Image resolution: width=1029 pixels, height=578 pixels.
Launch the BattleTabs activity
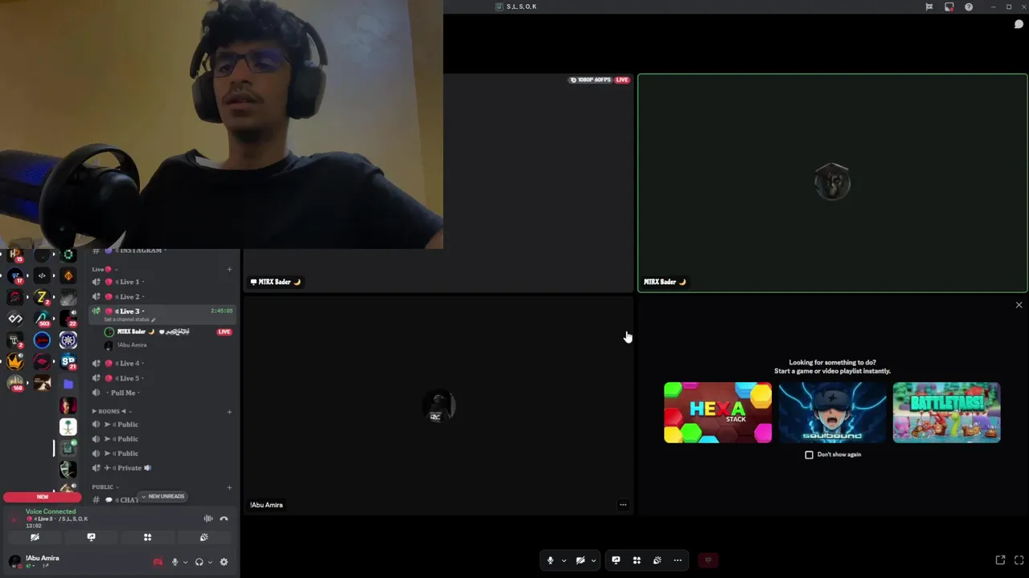(946, 413)
